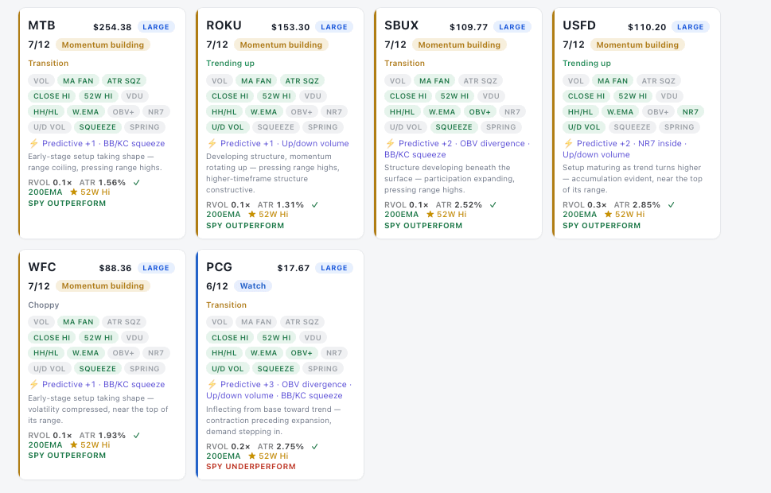Click the 52W Hi star icon on USFD card
The height and width of the screenshot is (493, 771).
pos(608,215)
